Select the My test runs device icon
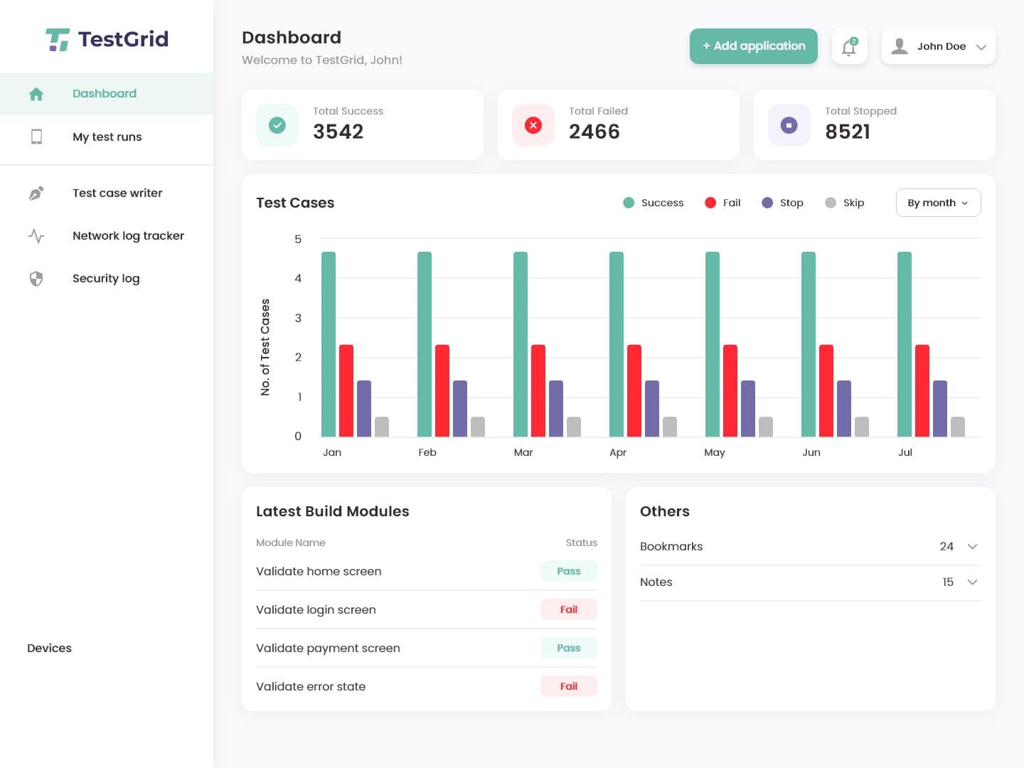Viewport: 1024px width, 768px height. (x=36, y=137)
